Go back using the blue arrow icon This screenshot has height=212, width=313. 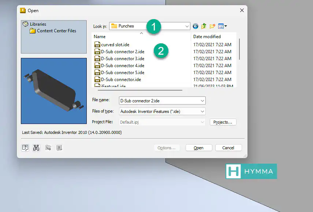pyautogui.click(x=195, y=26)
